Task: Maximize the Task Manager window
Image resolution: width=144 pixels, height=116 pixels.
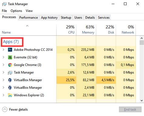Action: (x=125, y=4)
